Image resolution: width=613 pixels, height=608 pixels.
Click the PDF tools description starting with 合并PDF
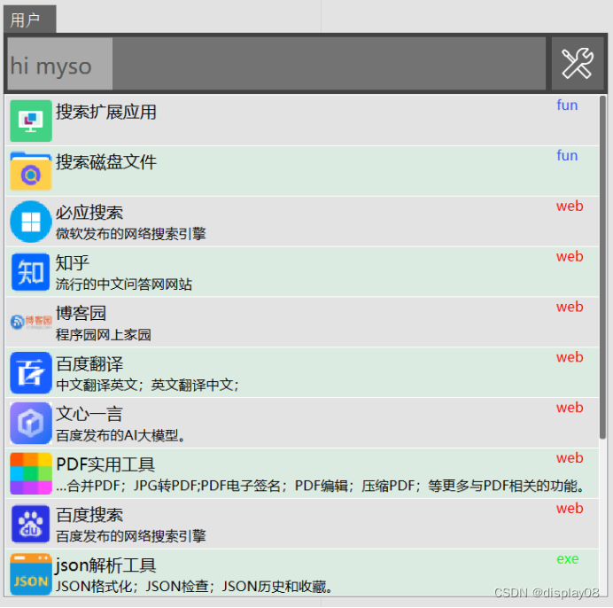point(320,486)
